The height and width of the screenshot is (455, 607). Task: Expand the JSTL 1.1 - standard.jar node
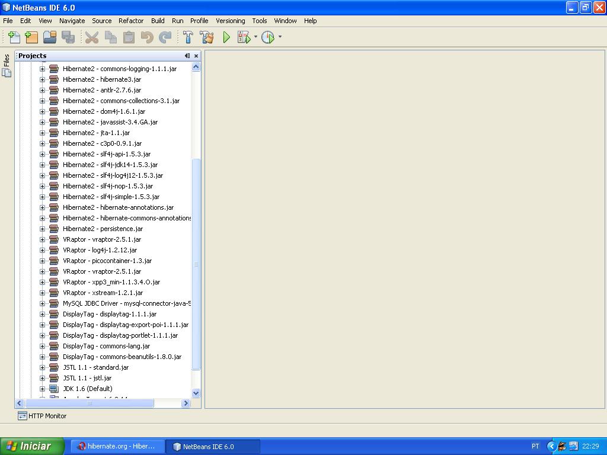42,367
